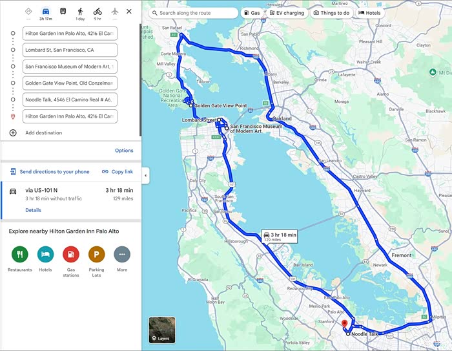The width and height of the screenshot is (452, 351).
Task: Open the Layers map thumbnail
Action: tap(162, 330)
